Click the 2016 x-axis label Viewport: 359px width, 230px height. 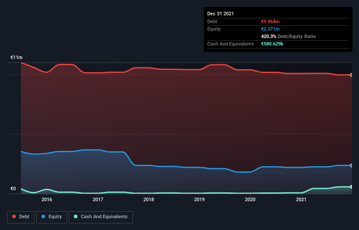pos(47,199)
